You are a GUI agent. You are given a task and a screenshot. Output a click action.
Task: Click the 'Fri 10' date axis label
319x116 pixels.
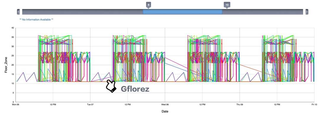coord(314,105)
